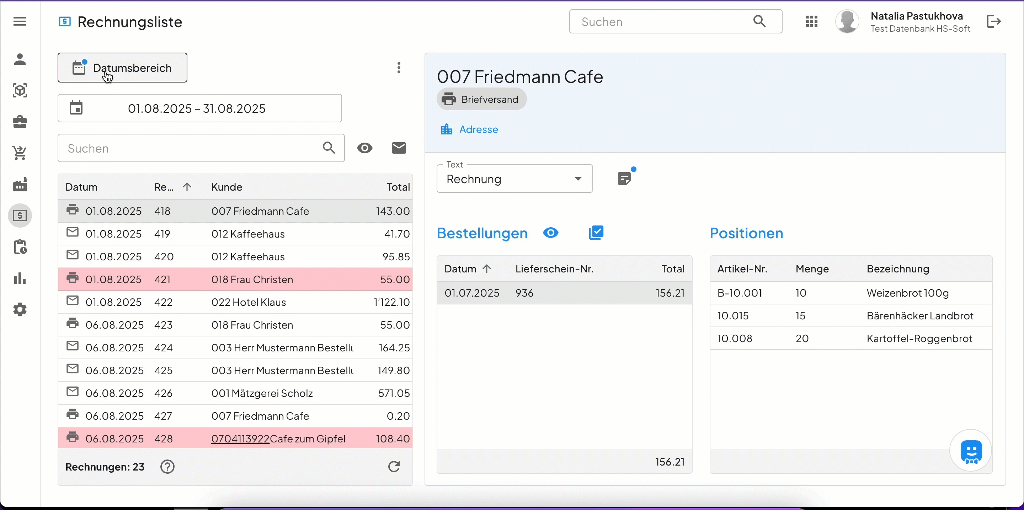Click the help question mark icon

point(167,467)
